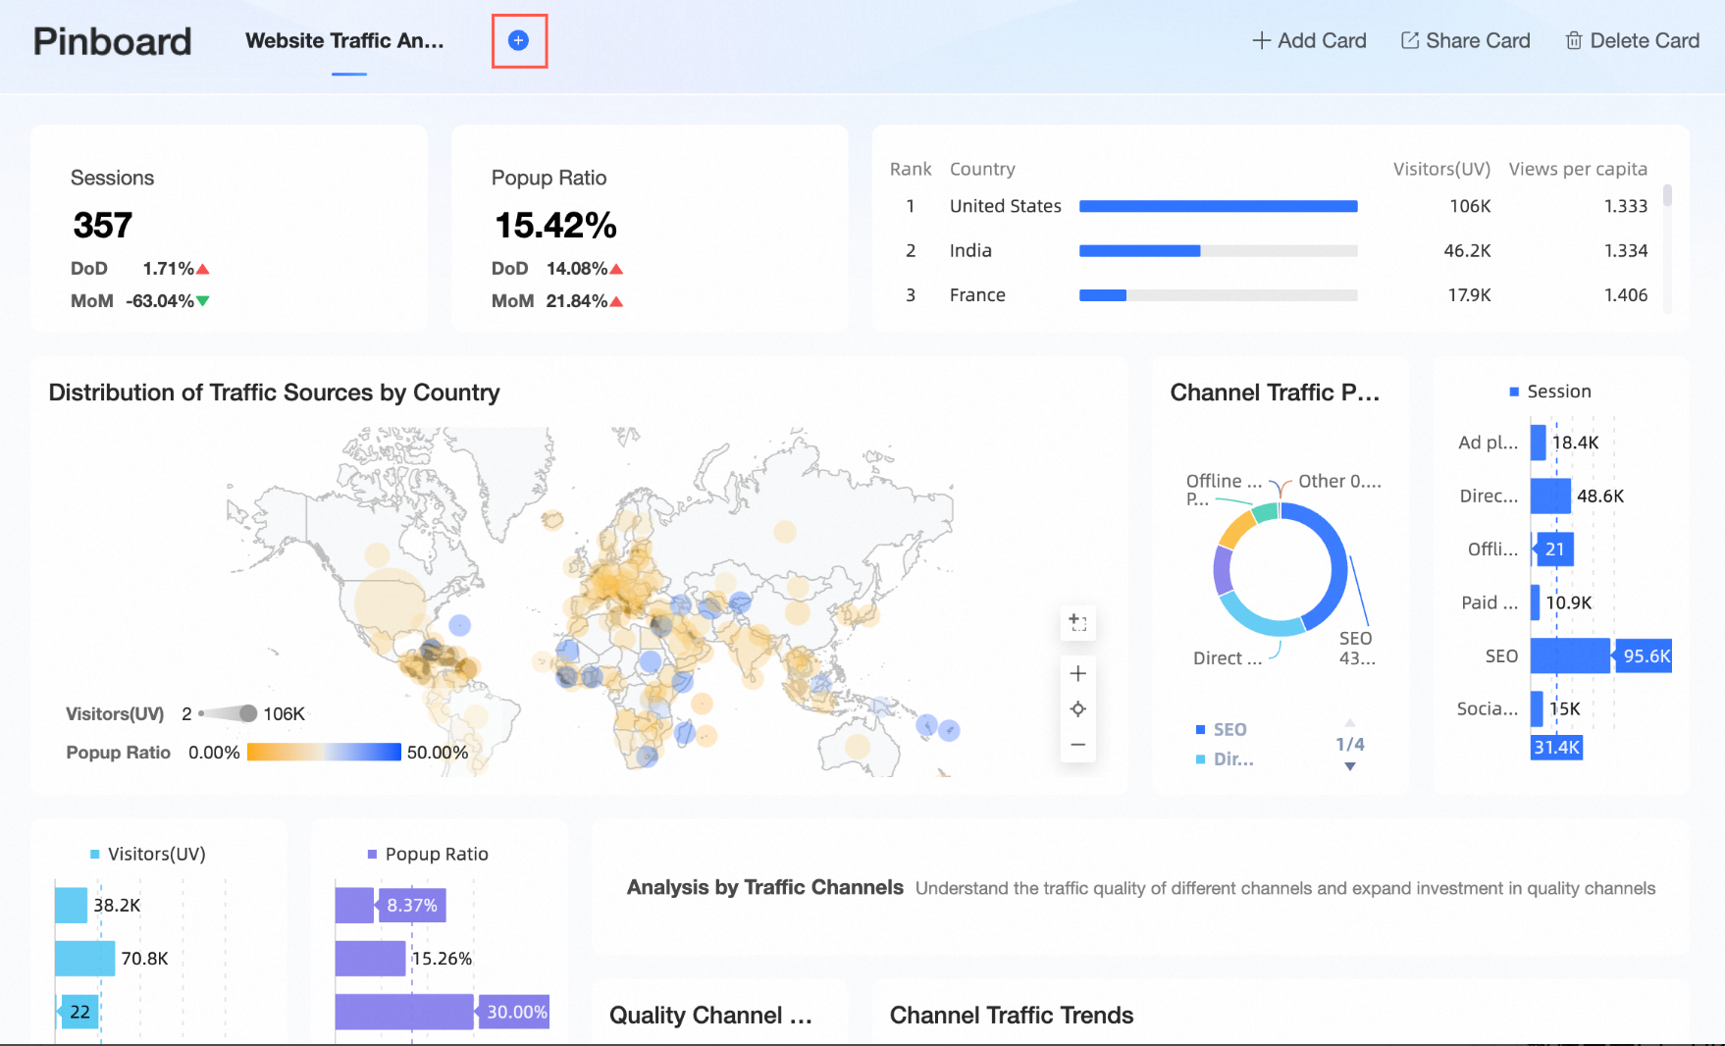This screenshot has height=1046, width=1725.
Task: Click the Rank column header
Action: coord(911,169)
